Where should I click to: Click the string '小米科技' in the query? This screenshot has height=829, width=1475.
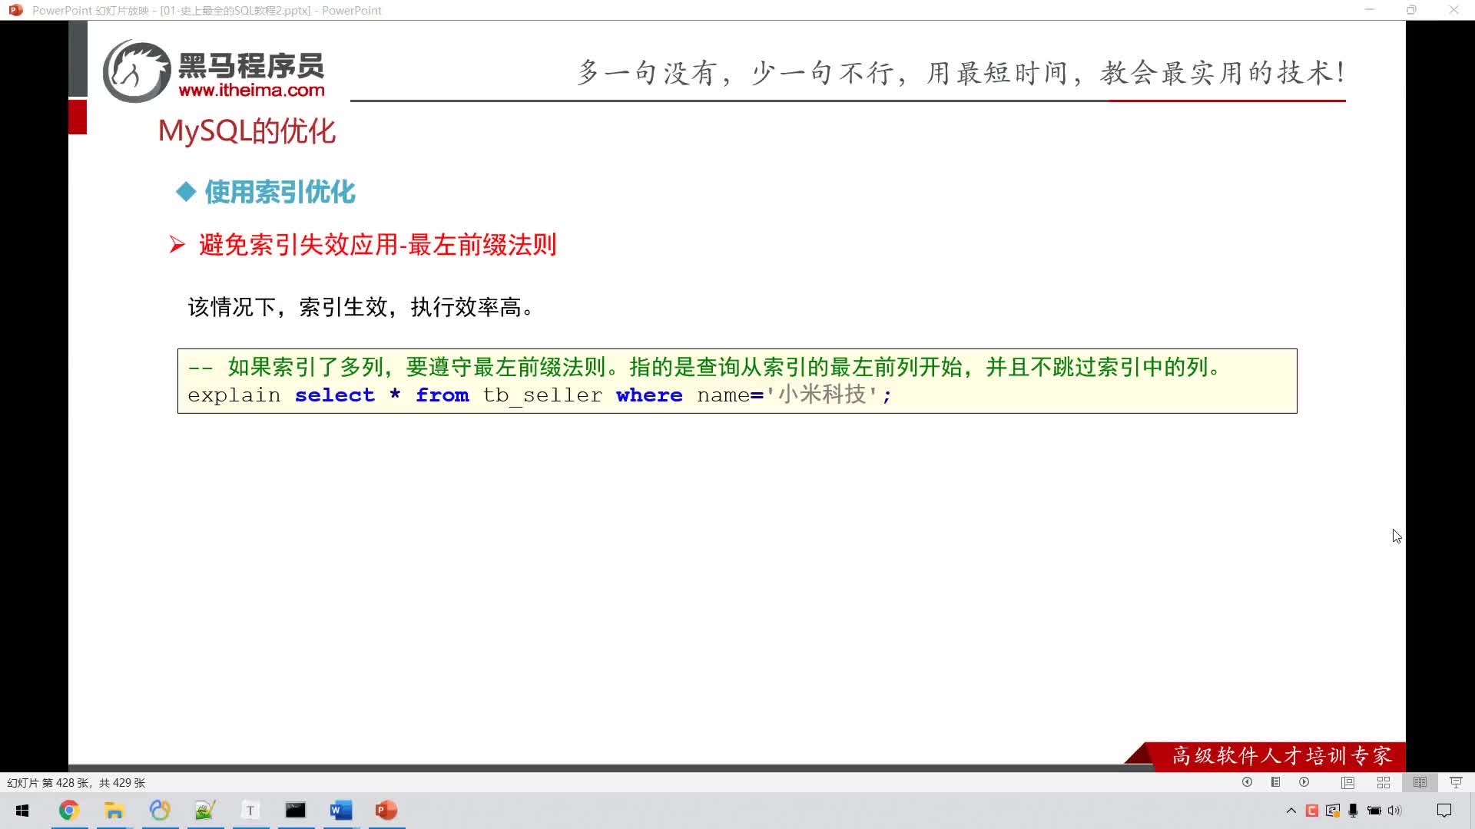click(x=822, y=395)
